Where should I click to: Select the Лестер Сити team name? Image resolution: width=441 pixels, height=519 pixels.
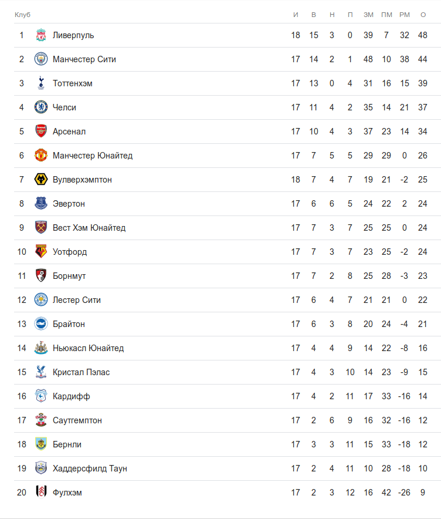(x=77, y=300)
